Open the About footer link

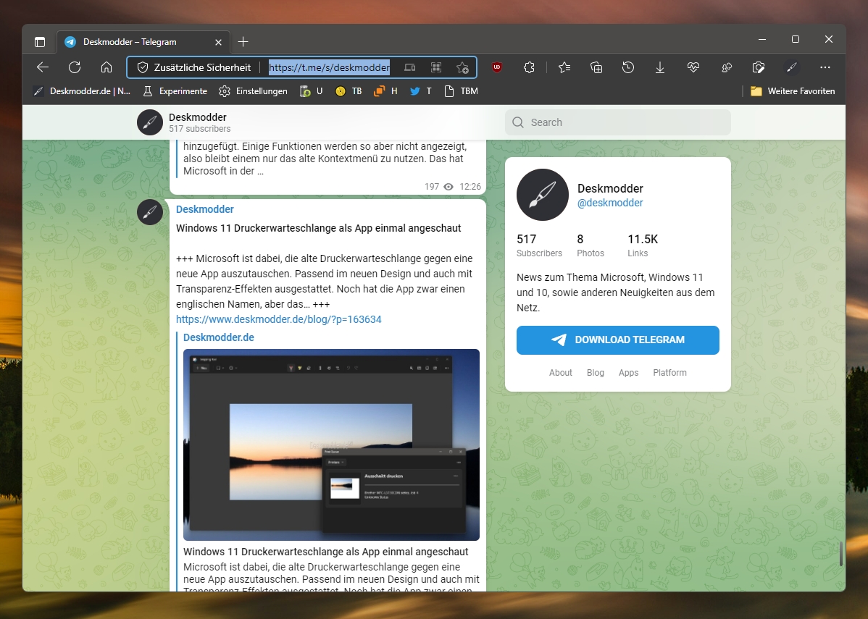click(560, 373)
